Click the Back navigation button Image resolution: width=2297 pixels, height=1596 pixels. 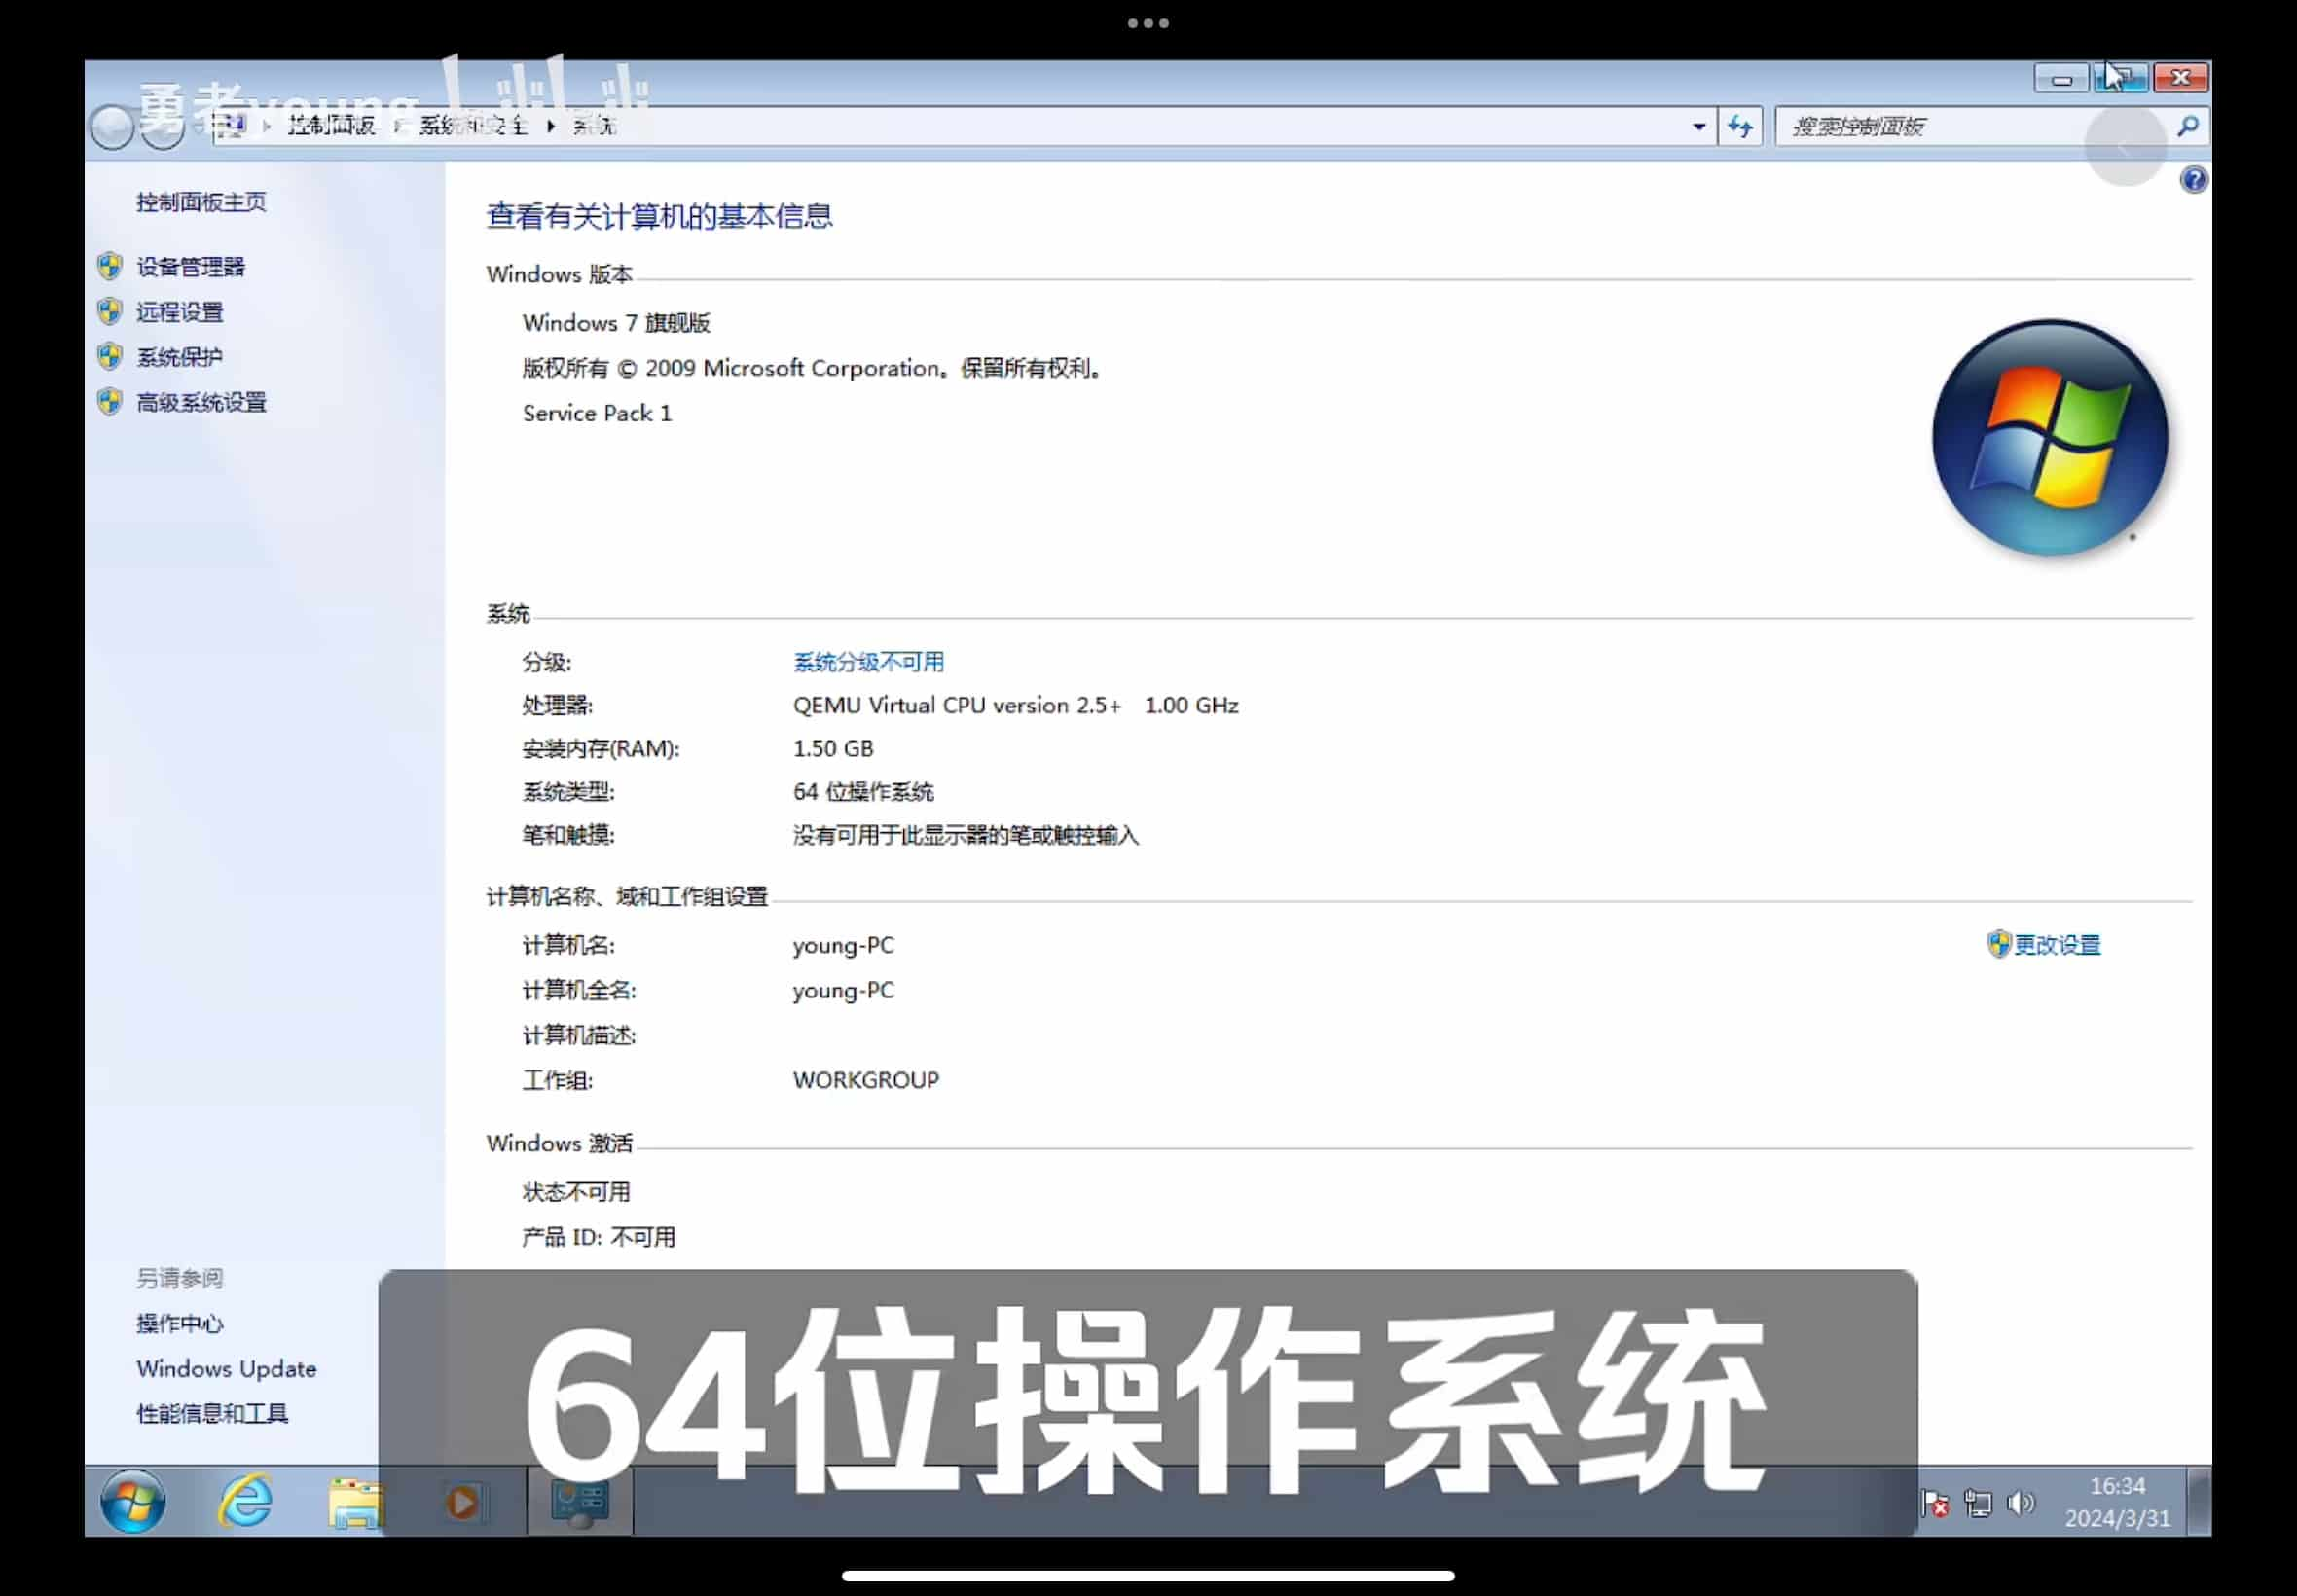coord(112,127)
